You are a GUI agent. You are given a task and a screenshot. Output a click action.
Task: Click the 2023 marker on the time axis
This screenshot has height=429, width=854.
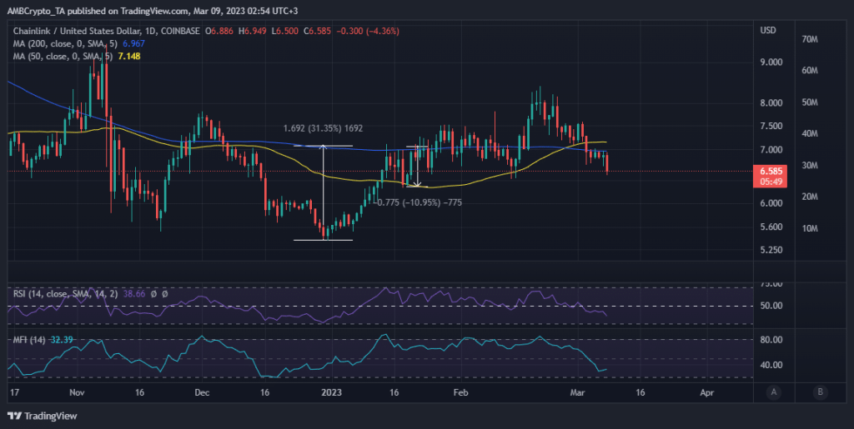click(x=332, y=392)
